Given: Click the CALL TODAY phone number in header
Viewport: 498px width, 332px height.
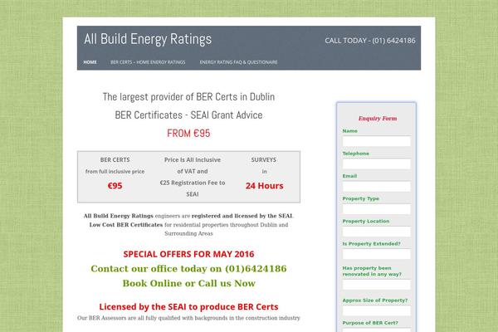Looking at the screenshot, I should pos(370,41).
